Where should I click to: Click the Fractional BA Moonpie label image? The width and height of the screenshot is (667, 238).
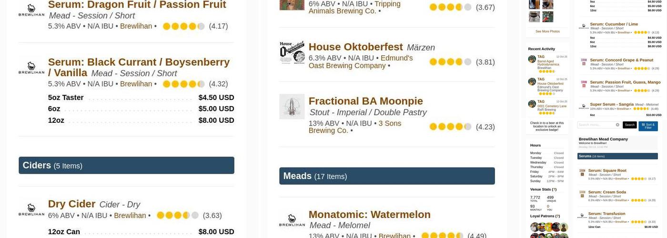[x=292, y=106]
